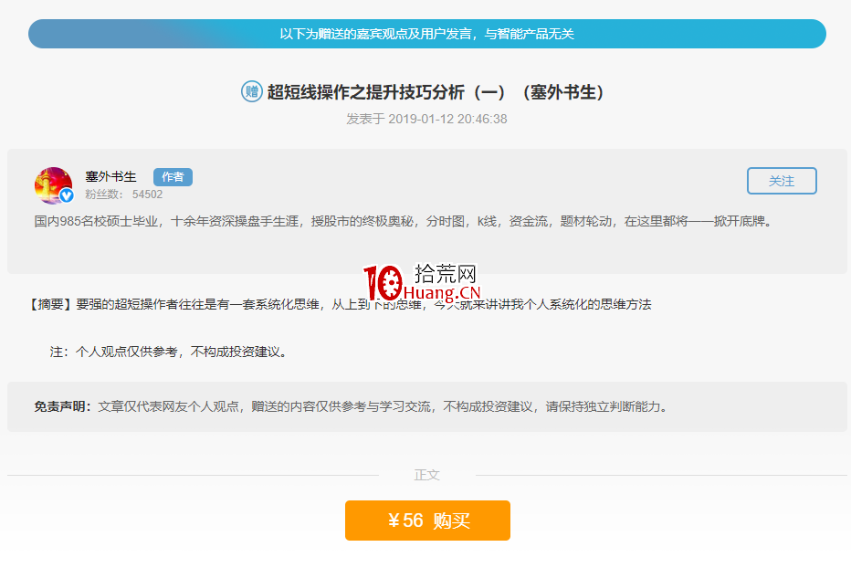Viewport: 851px width, 568px height.
Task: Expand the 正文 content section
Action: (x=428, y=475)
